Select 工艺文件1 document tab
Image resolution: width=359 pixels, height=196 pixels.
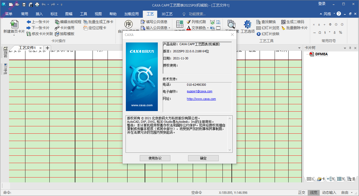(x=27, y=48)
